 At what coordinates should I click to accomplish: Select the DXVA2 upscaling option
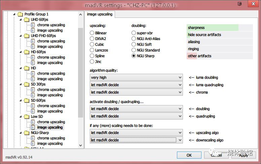coord(92,39)
